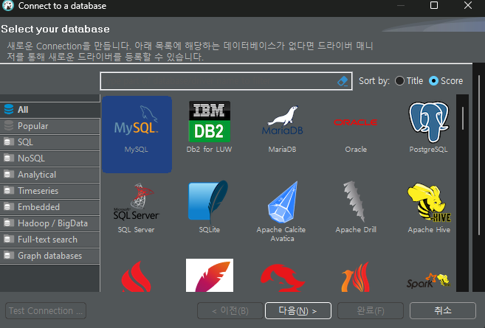This screenshot has width=485, height=328.
Task: Pick the white-tile feather database icon
Action: pyautogui.click(x=210, y=275)
